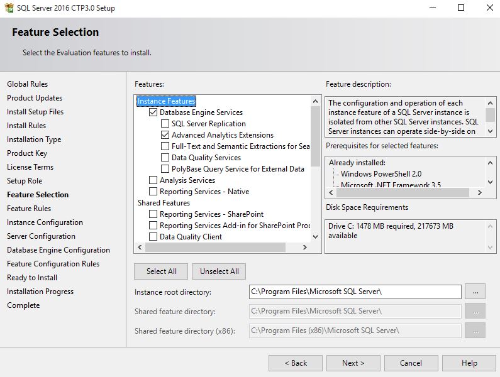
Task: Click Complete step in sidebar
Action: click(23, 305)
